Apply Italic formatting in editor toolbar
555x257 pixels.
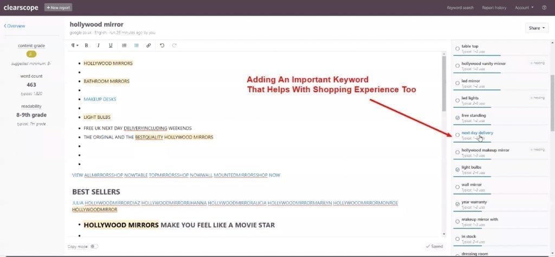99,46
